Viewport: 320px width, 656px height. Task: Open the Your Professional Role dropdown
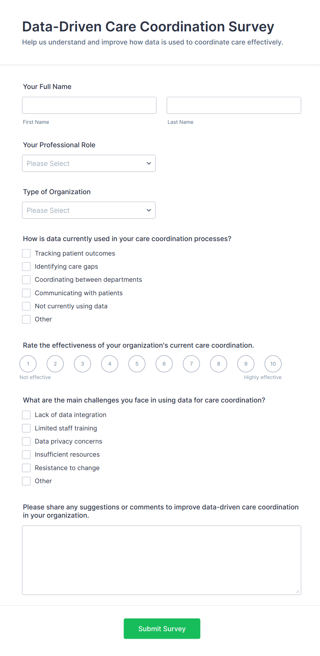click(x=89, y=163)
